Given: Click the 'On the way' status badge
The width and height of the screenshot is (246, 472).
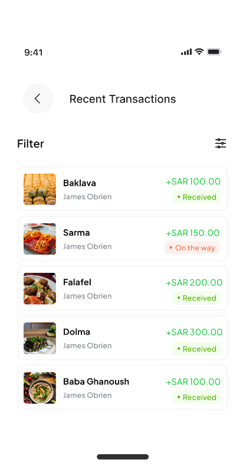Looking at the screenshot, I should (x=192, y=247).
